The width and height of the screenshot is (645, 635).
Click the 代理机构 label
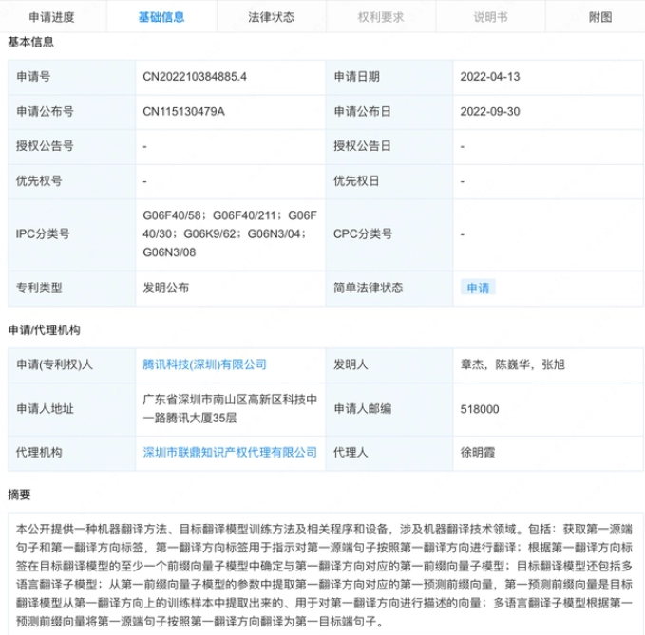(39, 453)
